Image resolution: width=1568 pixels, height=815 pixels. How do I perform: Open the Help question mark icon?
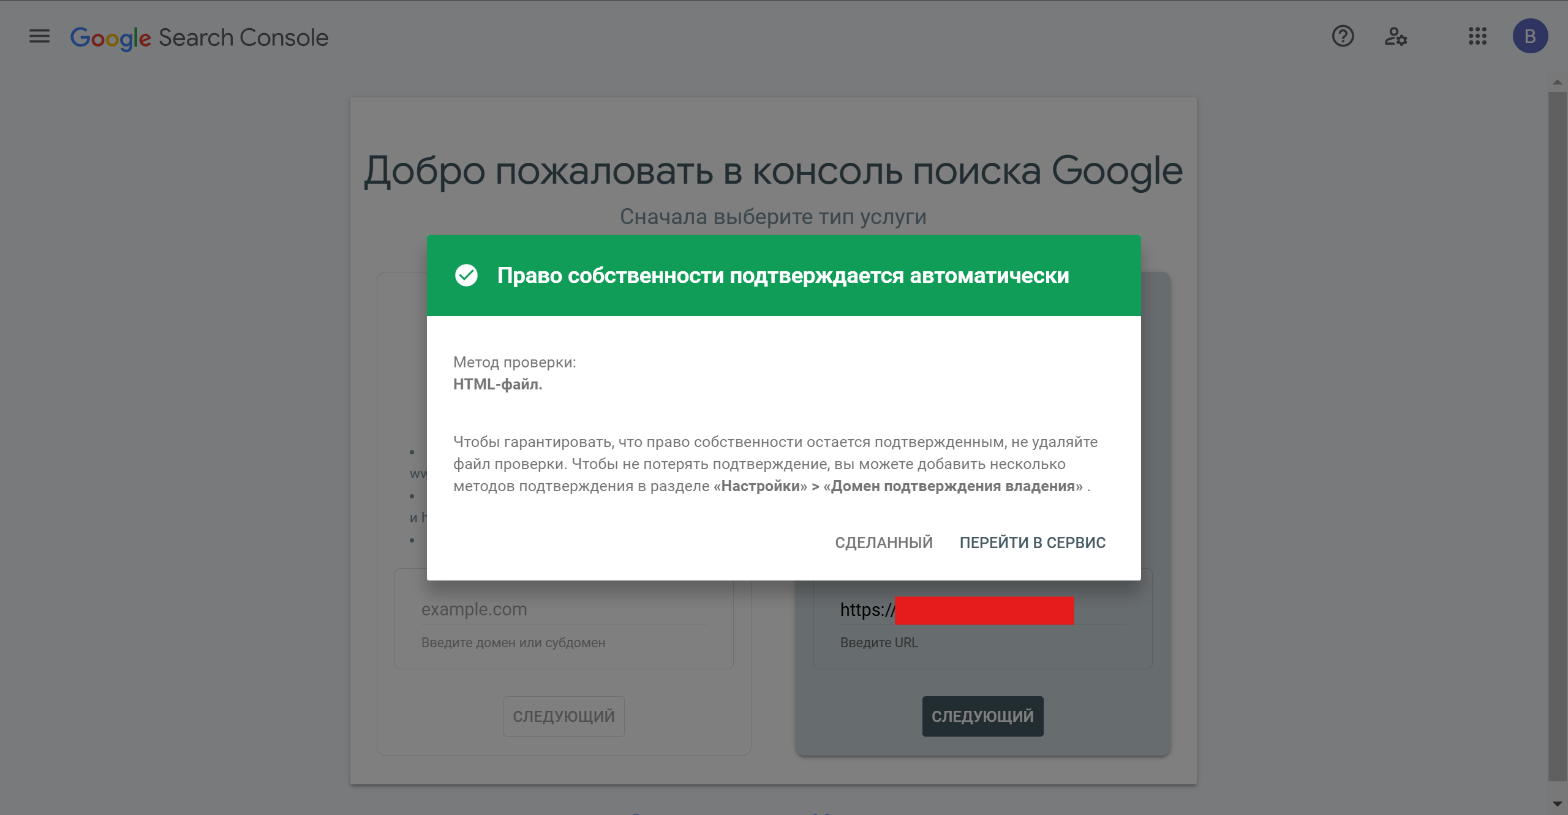1343,37
